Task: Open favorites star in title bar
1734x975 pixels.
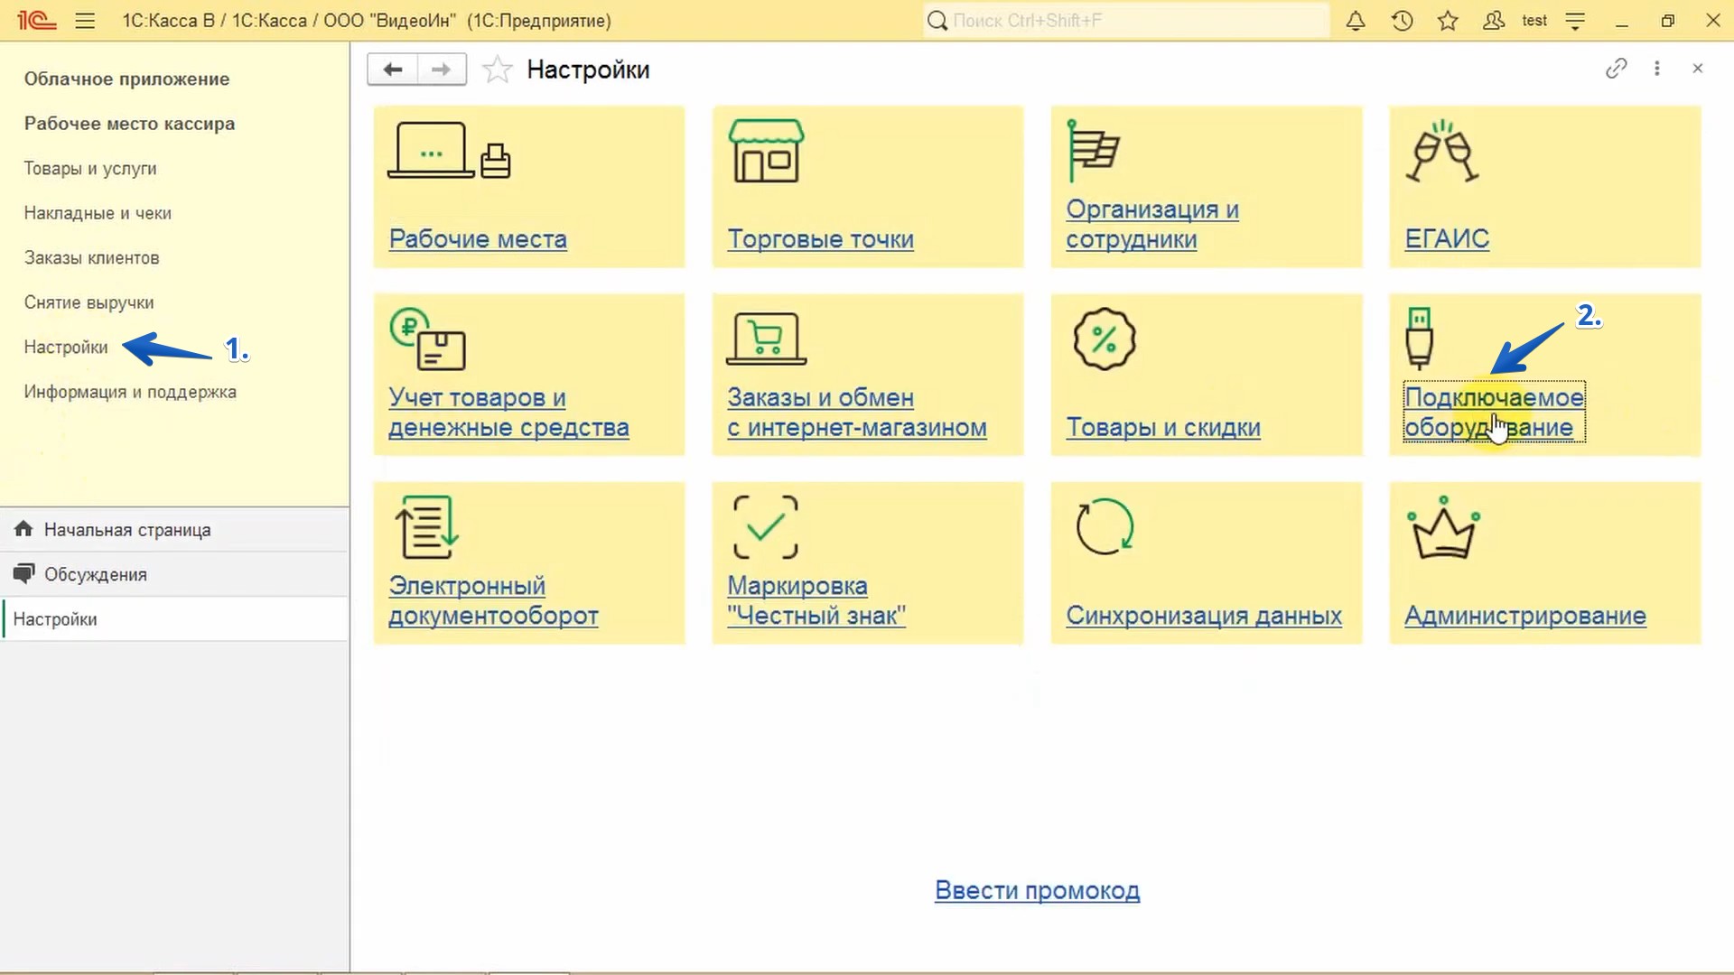Action: click(1448, 21)
